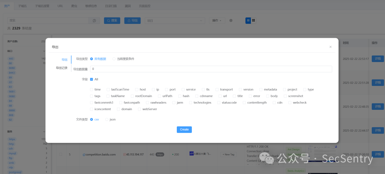Switch to table list view icon
Viewport: 385px width, 174px height.
pyautogui.click(x=248, y=21)
